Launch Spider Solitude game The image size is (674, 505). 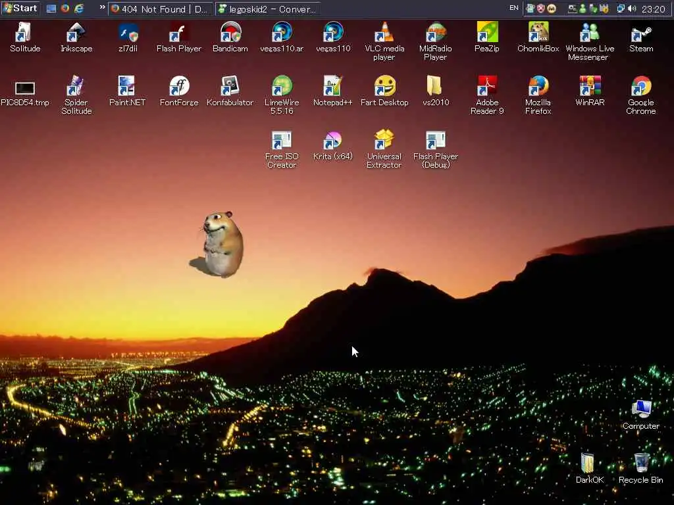[x=76, y=95]
